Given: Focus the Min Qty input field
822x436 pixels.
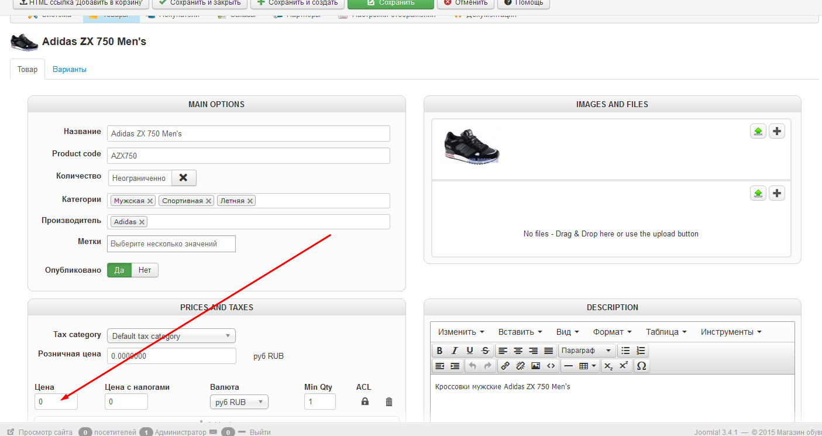Looking at the screenshot, I should click(320, 402).
